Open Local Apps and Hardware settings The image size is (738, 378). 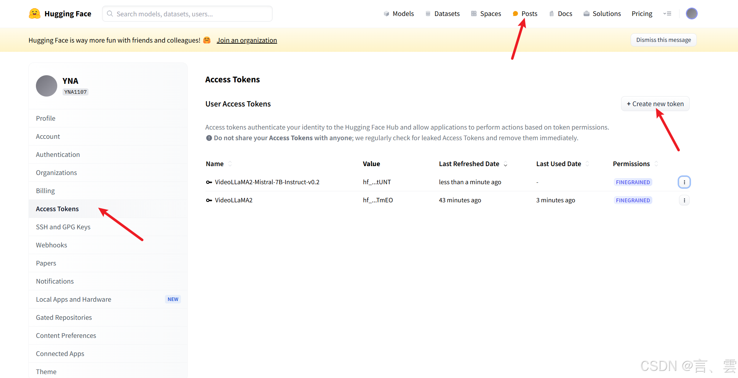[x=108, y=299]
